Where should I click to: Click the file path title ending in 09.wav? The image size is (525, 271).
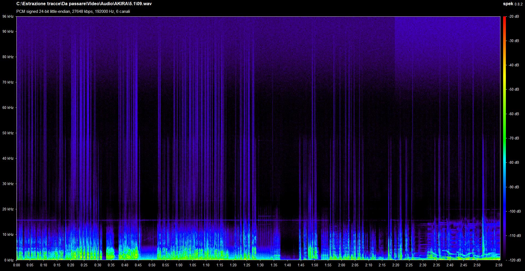pos(84,4)
